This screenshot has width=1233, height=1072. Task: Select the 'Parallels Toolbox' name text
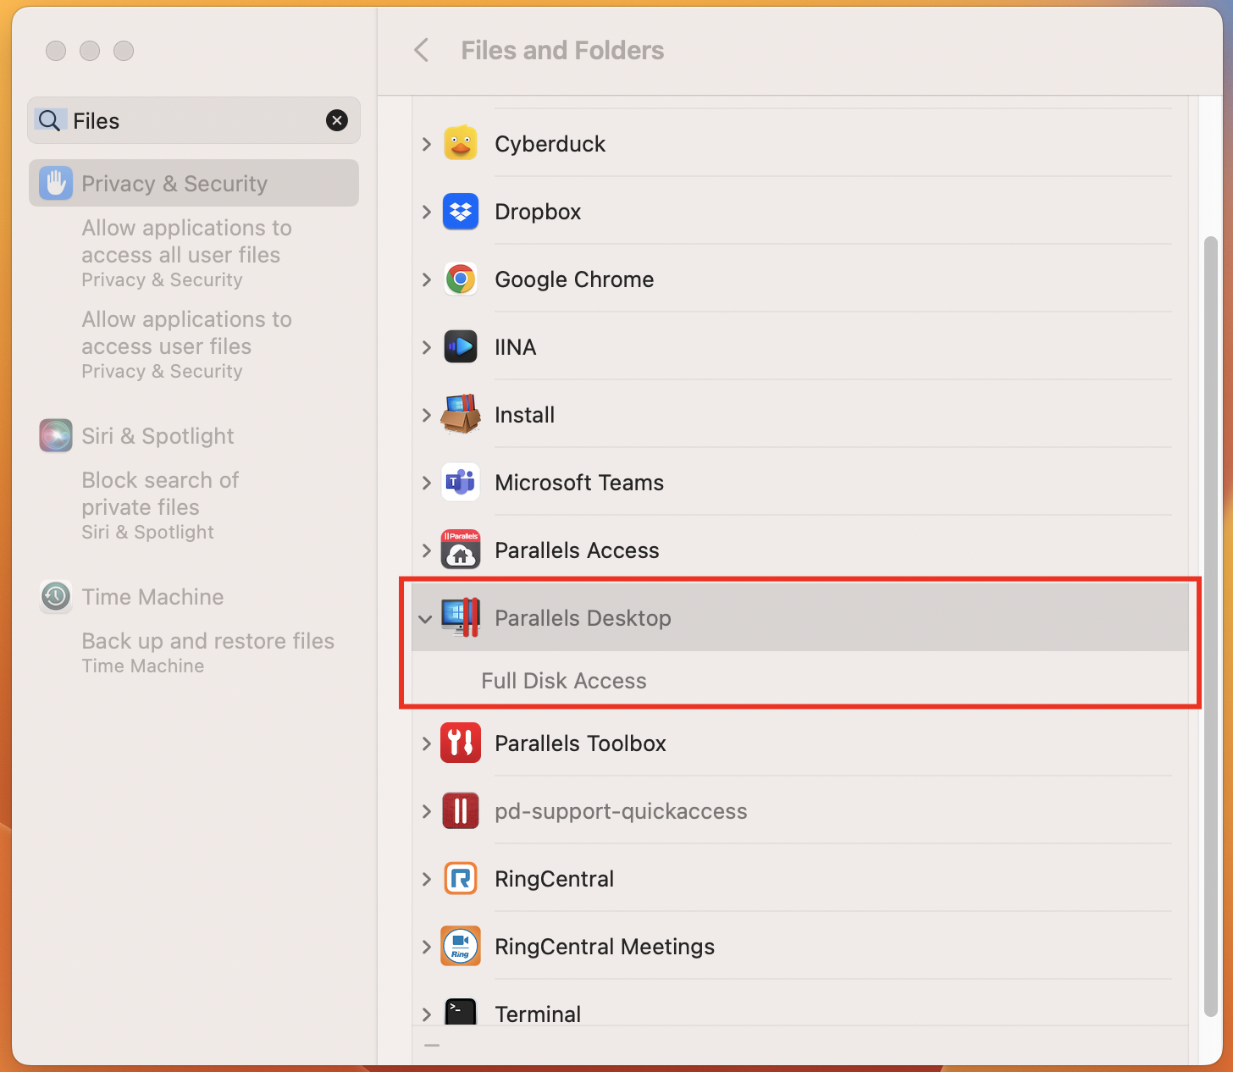tap(580, 743)
